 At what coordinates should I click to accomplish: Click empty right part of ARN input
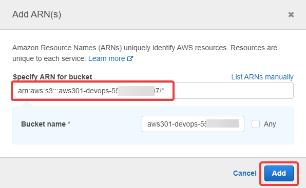click(x=234, y=91)
